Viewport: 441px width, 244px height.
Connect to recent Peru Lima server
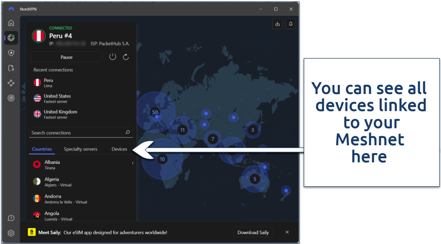tap(81, 83)
